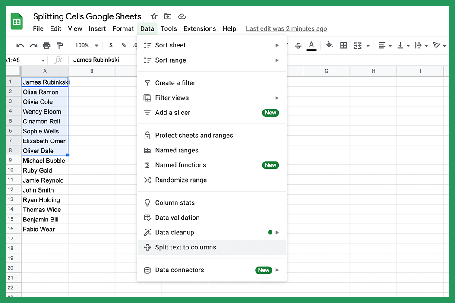Select the Paint format tool
The width and height of the screenshot is (455, 303).
(x=60, y=45)
